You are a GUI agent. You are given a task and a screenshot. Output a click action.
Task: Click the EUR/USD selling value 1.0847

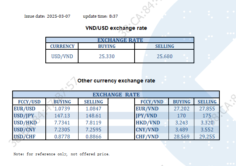[x=93, y=109]
